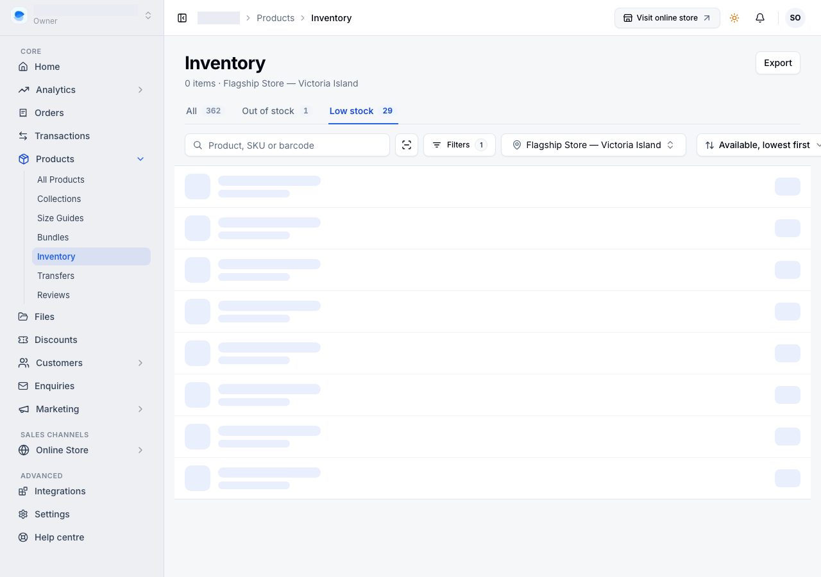Image resolution: width=821 pixels, height=577 pixels.
Task: Click the Integrations label
Action: 60,491
